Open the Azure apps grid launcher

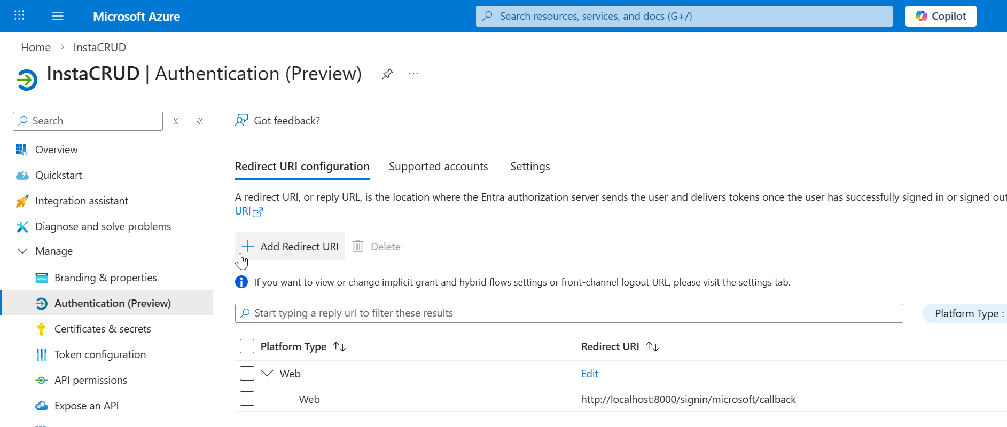(x=19, y=15)
